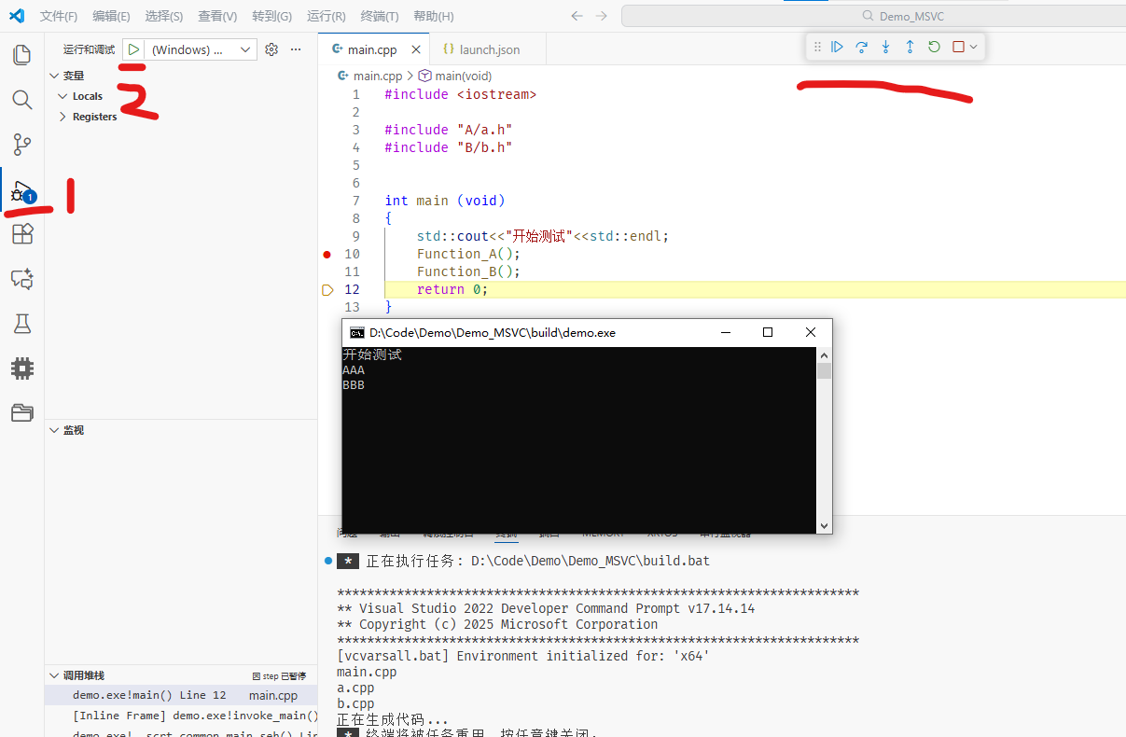Click 'b.cpp' in terminal output
The height and width of the screenshot is (737, 1126).
[355, 703]
